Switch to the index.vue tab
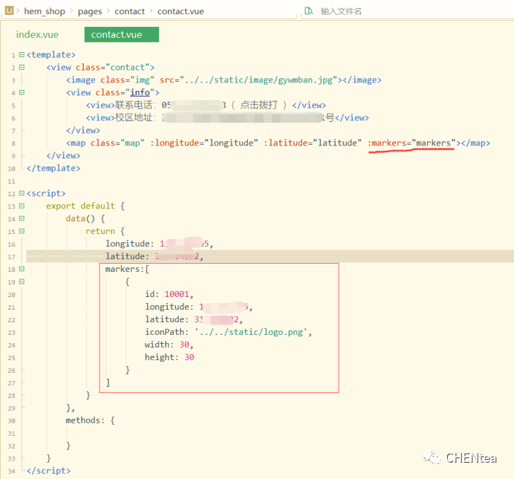 (x=37, y=34)
